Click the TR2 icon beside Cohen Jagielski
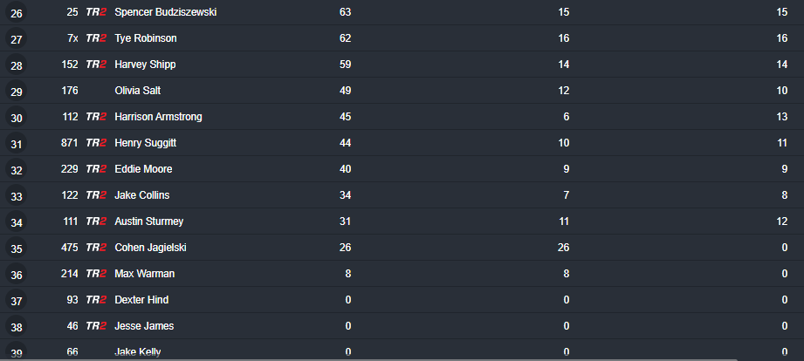This screenshot has width=804, height=361. 96,248
